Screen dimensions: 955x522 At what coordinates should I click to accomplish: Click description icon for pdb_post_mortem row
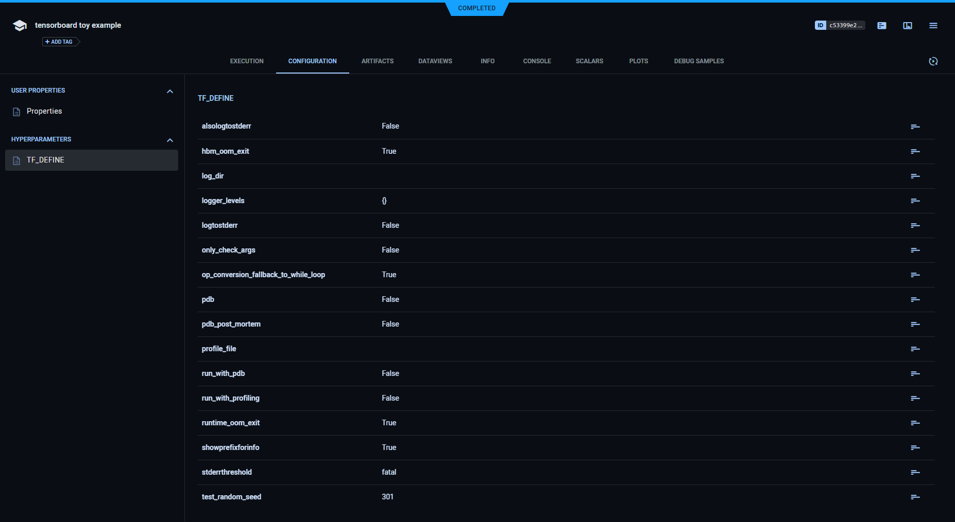tap(915, 324)
